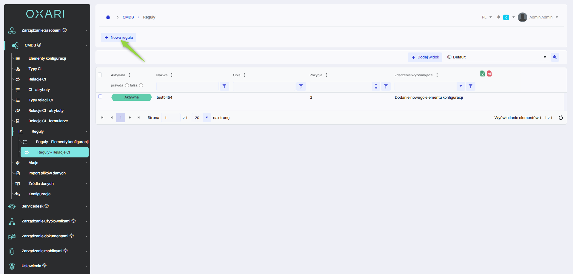
Task: Click the Nazwa filter input field
Action: 187,86
